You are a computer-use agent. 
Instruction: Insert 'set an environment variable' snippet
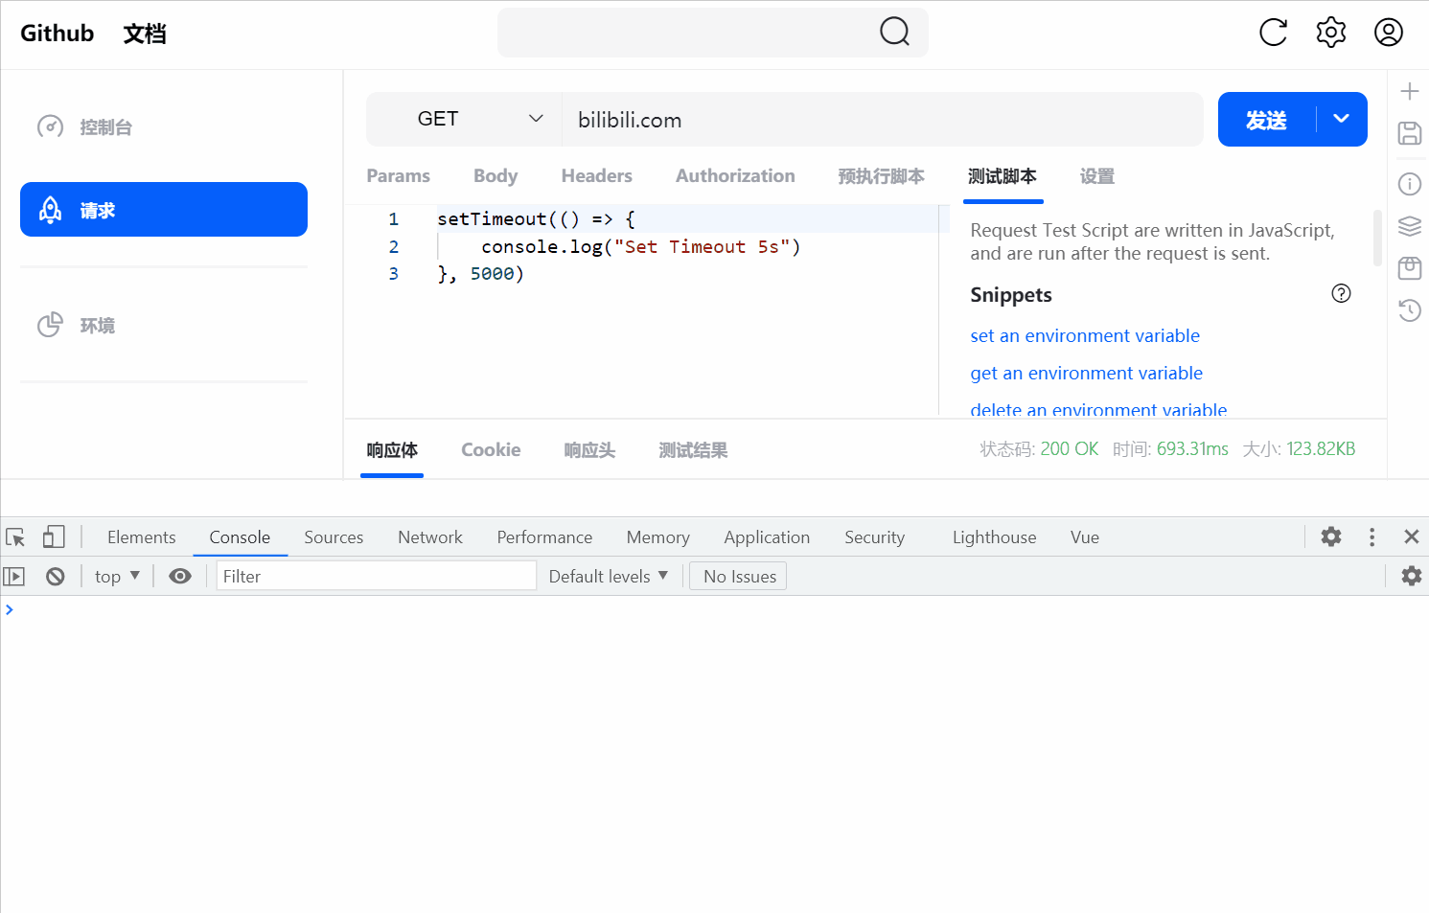tap(1085, 335)
